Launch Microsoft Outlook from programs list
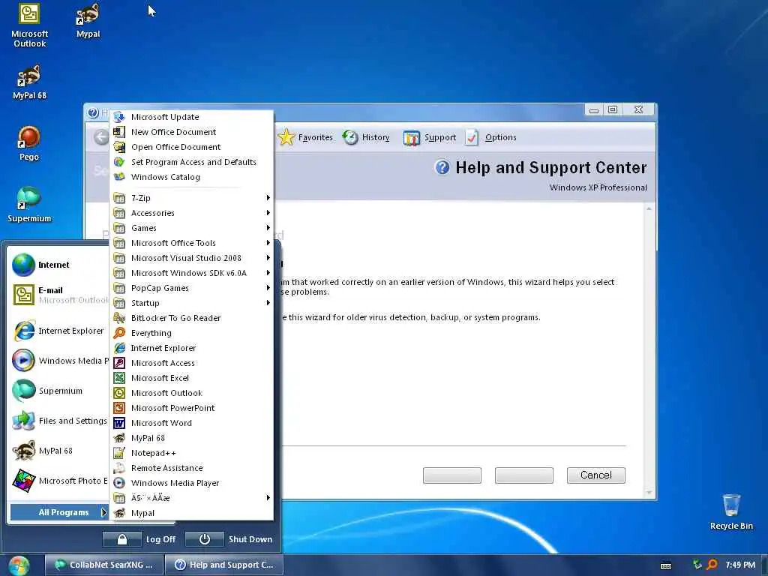The image size is (768, 576). pyautogui.click(x=191, y=393)
